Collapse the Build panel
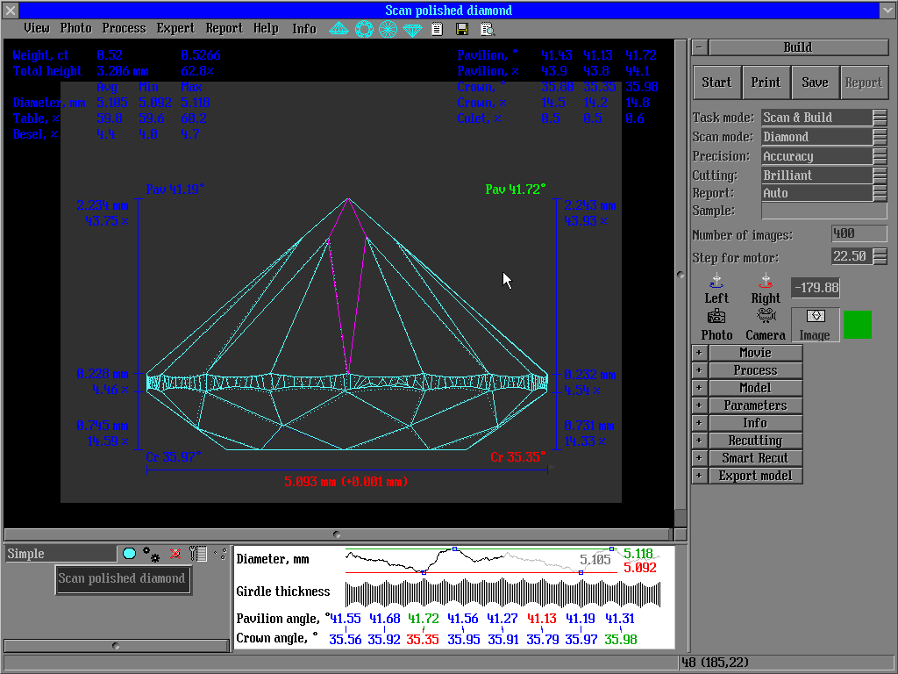 [x=699, y=47]
